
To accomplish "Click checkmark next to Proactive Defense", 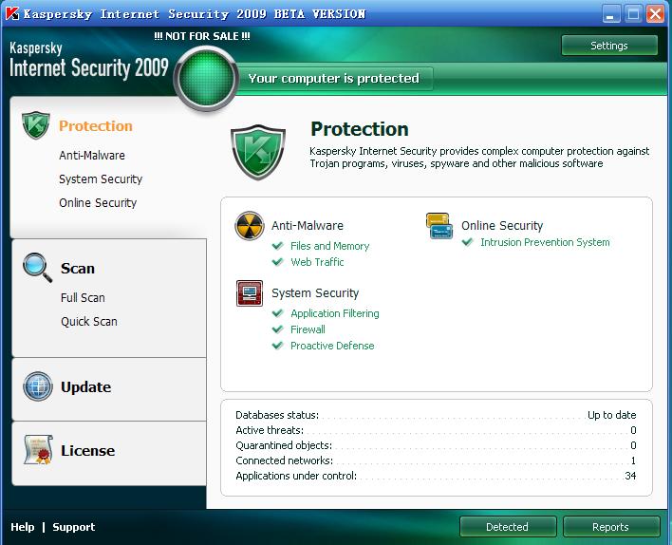I will (x=278, y=346).
